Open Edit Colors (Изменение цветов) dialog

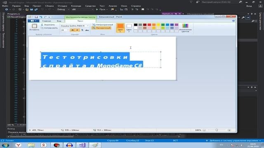coord(185,28)
